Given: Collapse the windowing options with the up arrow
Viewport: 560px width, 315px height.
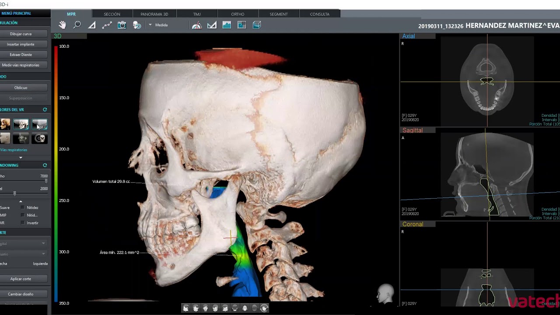Looking at the screenshot, I should pos(21,201).
